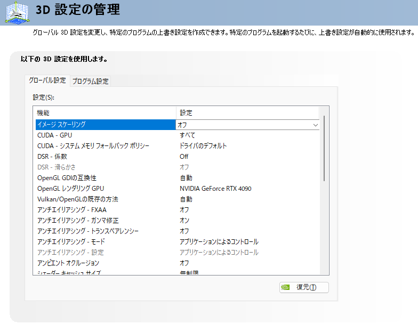Select the アンチエイリアシング - モード row
The width and height of the screenshot is (418, 324).
pyautogui.click(x=177, y=242)
